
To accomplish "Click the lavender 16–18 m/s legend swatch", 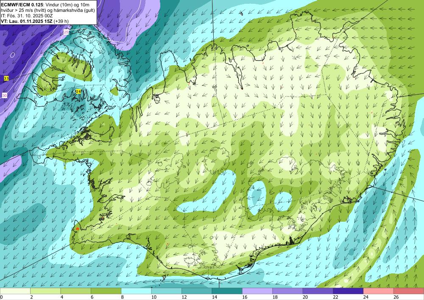I will pyautogui.click(x=257, y=291).
